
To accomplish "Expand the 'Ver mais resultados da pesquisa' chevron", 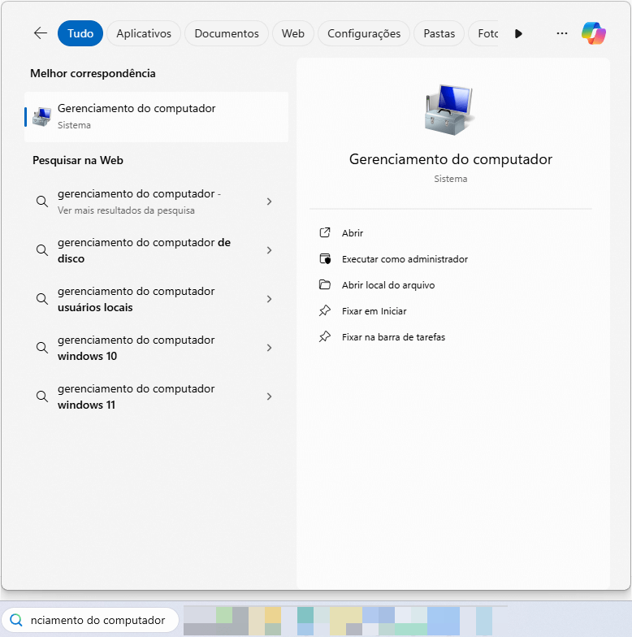I will point(269,201).
